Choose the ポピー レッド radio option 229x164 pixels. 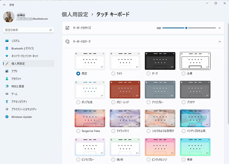pos(113,102)
